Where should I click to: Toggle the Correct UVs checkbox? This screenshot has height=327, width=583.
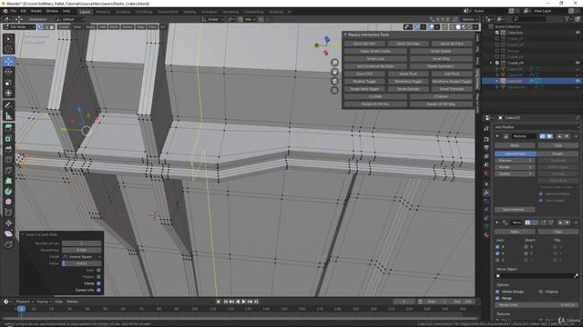pyautogui.click(x=98, y=290)
